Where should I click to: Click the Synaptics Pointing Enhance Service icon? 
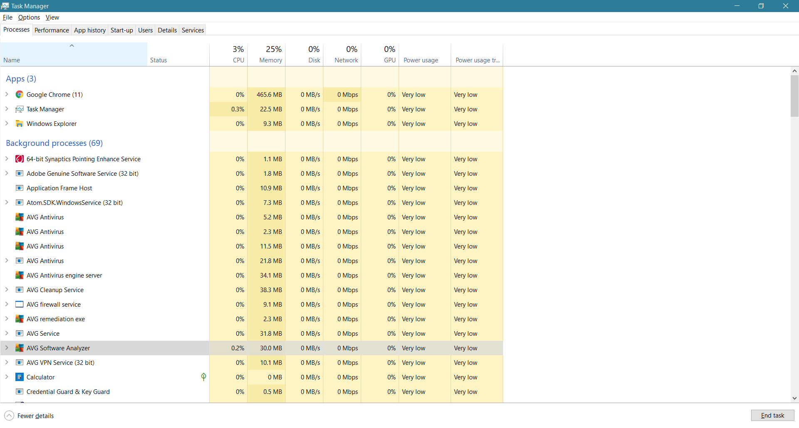[x=19, y=159]
